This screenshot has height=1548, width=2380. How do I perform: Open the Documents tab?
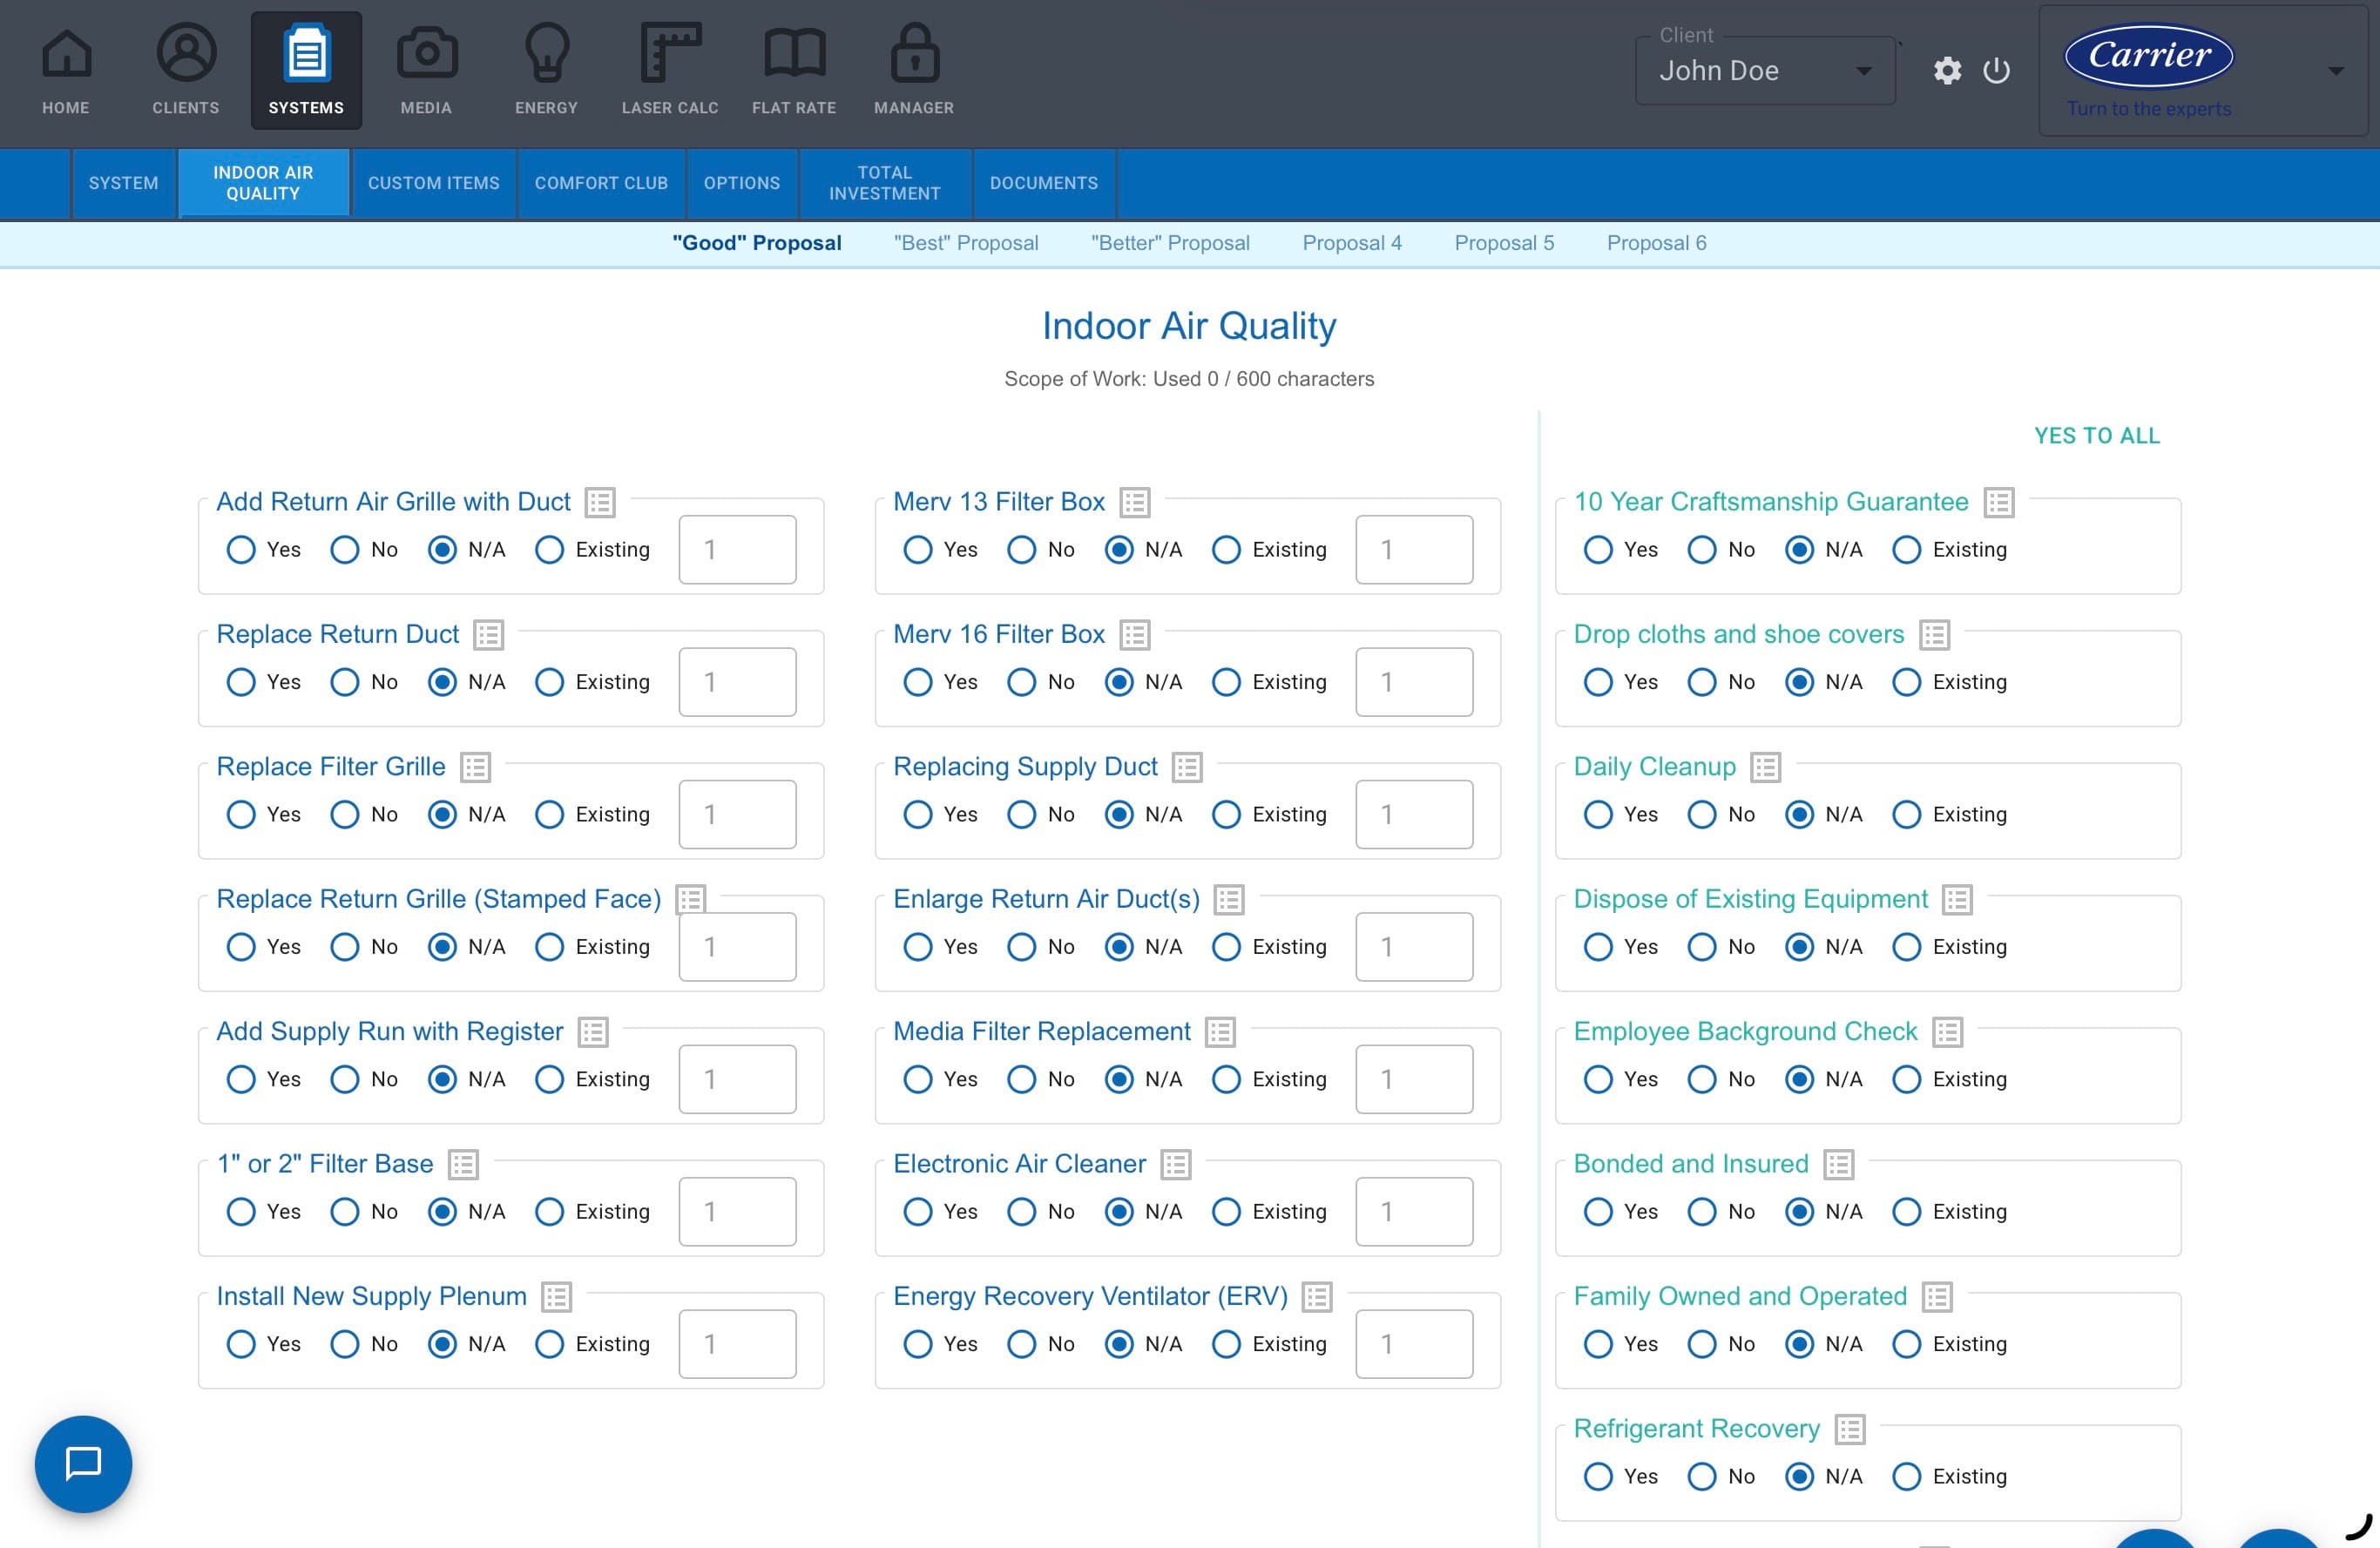(x=1044, y=183)
